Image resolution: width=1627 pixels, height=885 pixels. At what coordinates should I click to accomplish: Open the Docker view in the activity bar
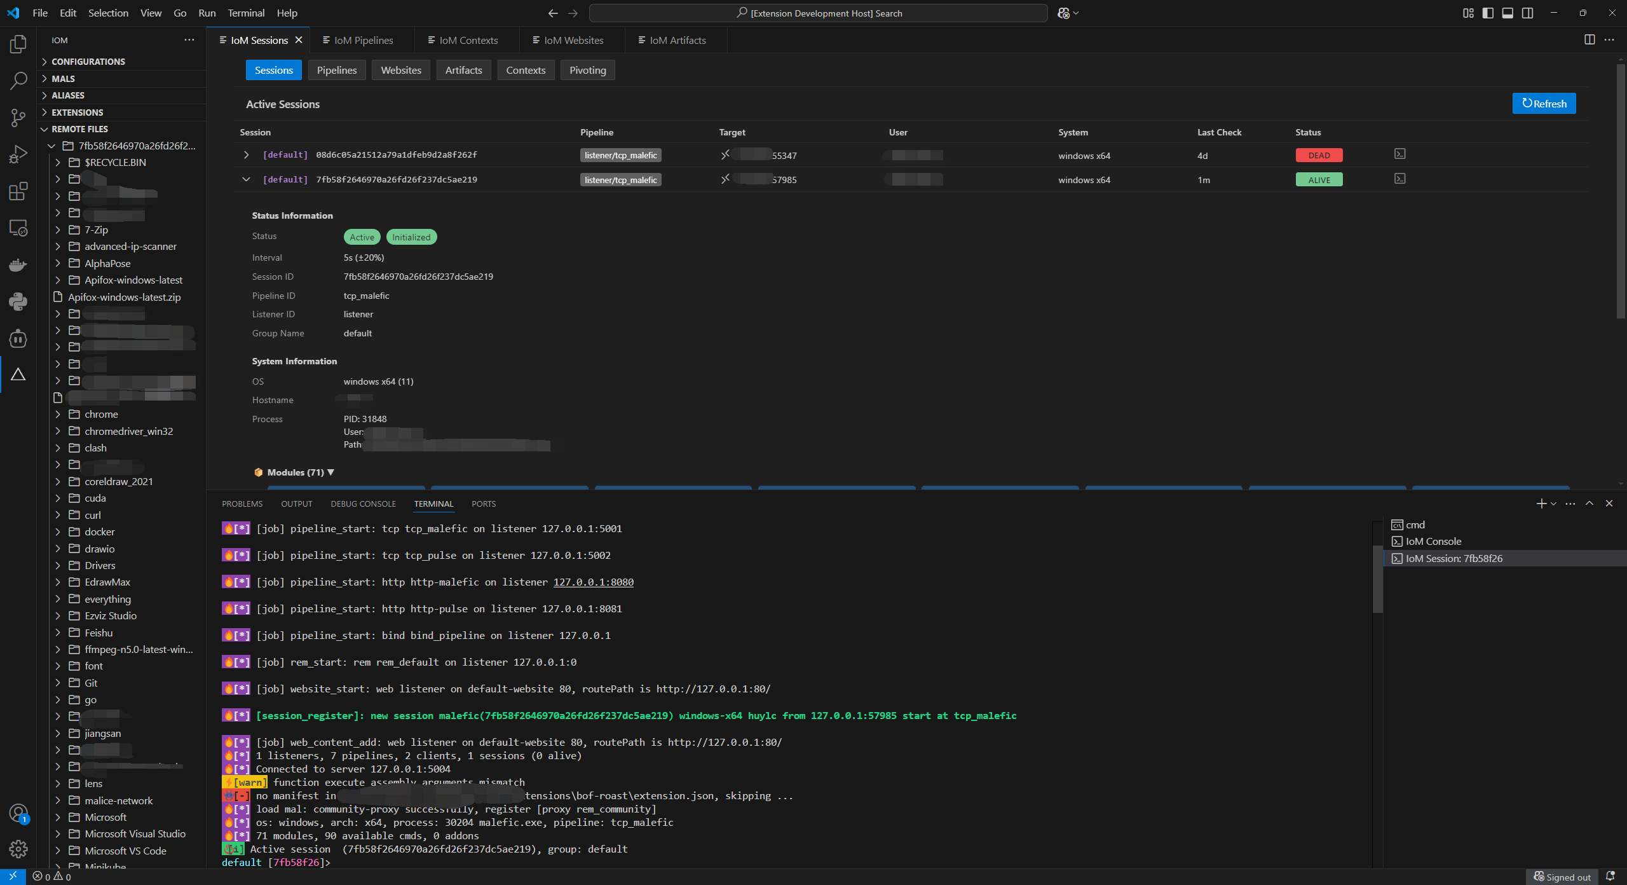[x=18, y=264]
